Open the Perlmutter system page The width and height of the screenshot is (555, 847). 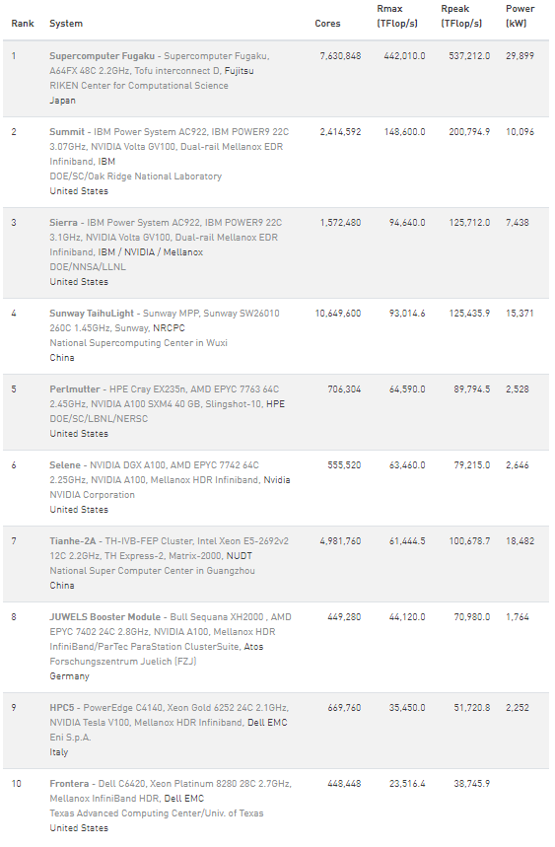click(x=75, y=389)
